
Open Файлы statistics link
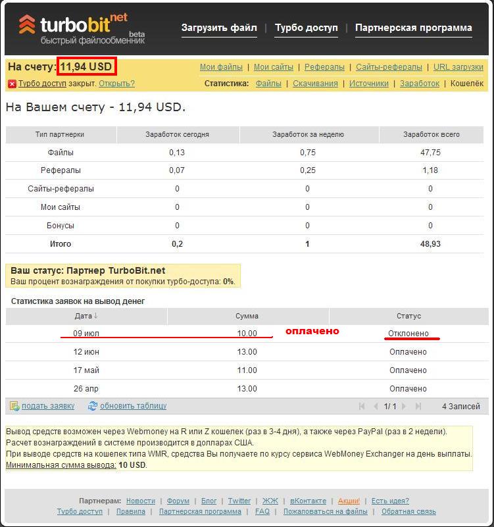tap(268, 84)
